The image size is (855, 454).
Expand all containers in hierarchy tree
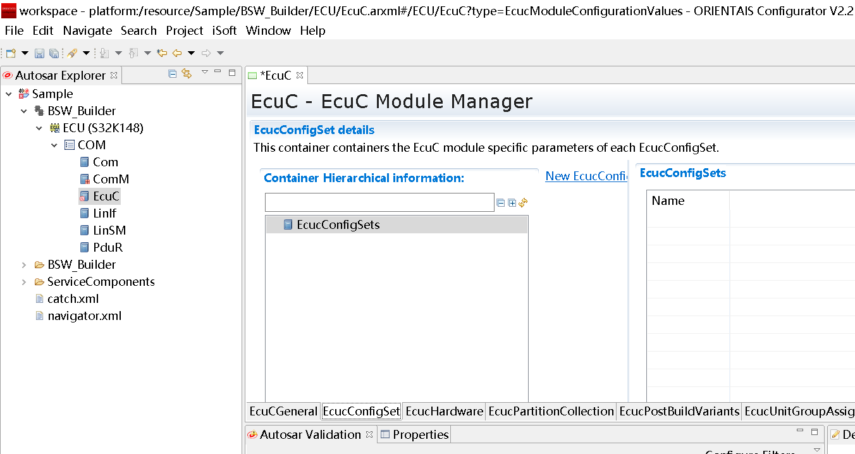512,203
